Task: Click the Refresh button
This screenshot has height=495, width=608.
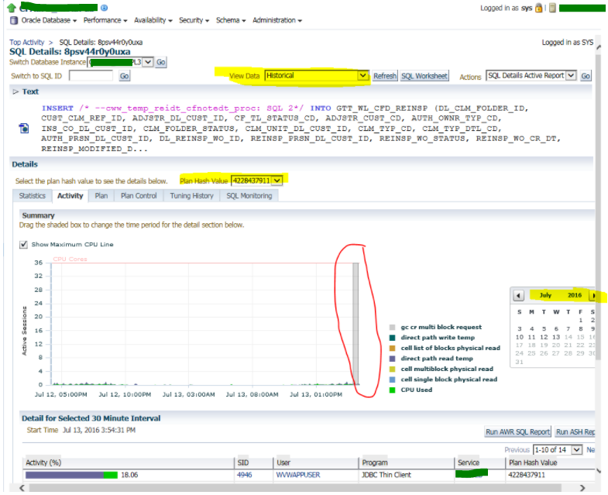Action: pyautogui.click(x=385, y=76)
